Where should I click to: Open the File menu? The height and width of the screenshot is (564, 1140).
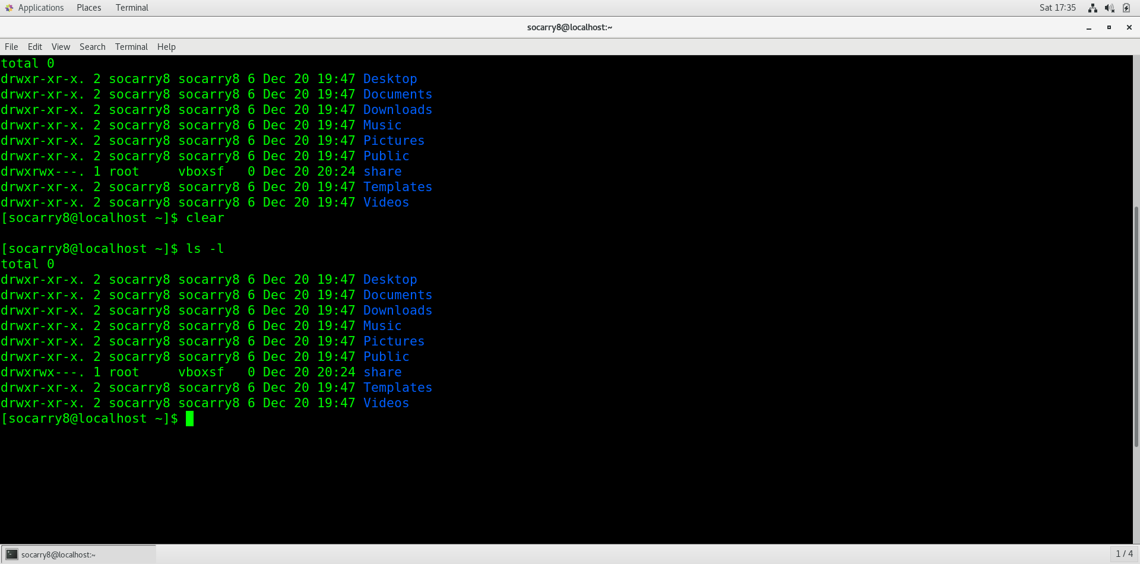(x=11, y=47)
